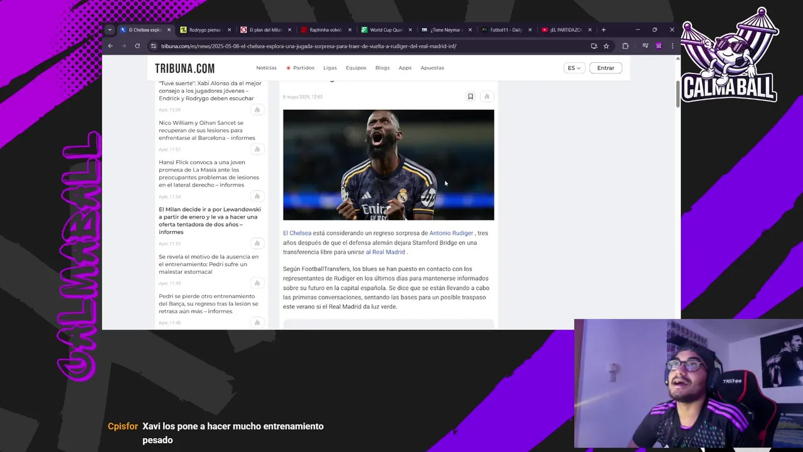This screenshot has height=452, width=803.
Task: Click flame icon under Nico William news
Action: 257,149
